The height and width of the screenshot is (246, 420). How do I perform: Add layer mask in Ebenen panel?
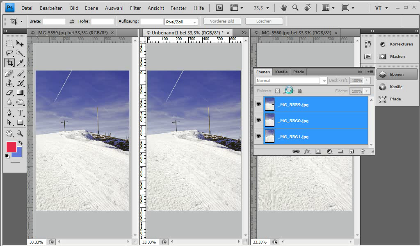318,152
